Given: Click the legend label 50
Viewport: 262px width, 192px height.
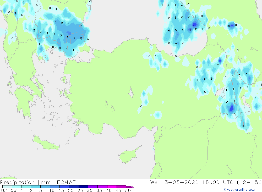Looking at the screenshot, I should (128, 190).
